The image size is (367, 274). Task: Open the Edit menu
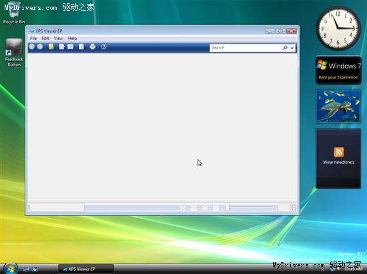coord(45,39)
